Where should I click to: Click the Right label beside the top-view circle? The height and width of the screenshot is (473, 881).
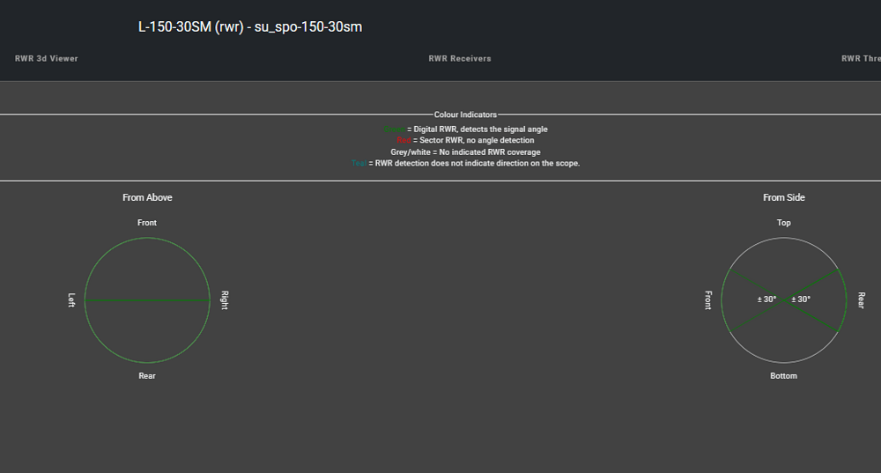[225, 300]
